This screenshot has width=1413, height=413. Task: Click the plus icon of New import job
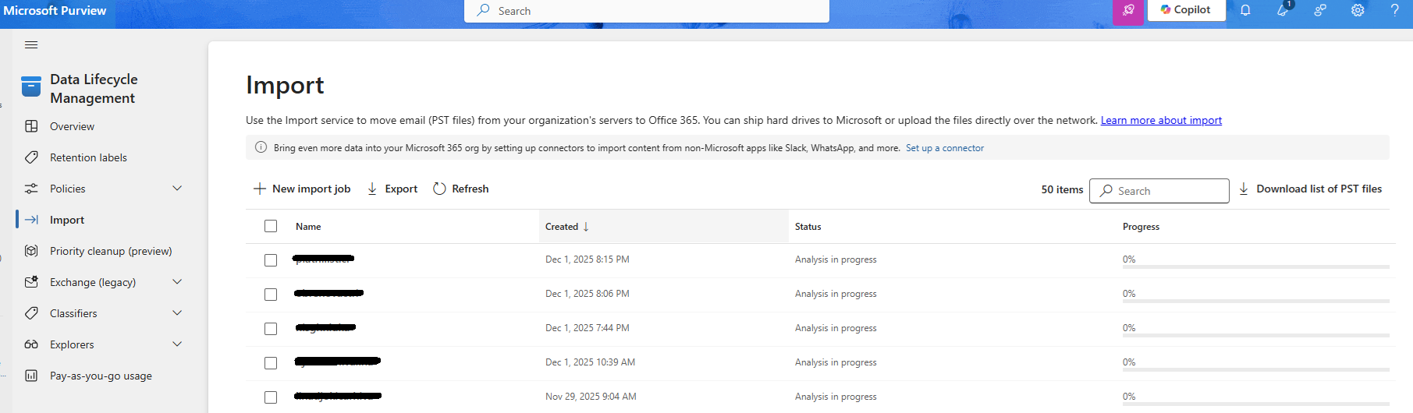pyautogui.click(x=260, y=189)
